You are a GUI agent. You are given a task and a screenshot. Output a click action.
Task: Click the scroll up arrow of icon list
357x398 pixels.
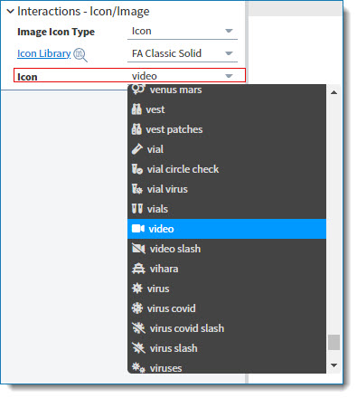click(x=334, y=92)
